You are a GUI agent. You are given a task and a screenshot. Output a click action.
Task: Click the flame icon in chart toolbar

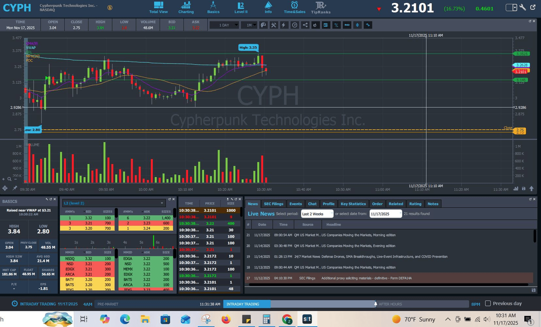[315, 25]
